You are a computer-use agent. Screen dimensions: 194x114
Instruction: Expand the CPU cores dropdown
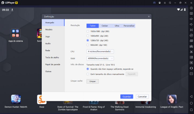[100, 51]
